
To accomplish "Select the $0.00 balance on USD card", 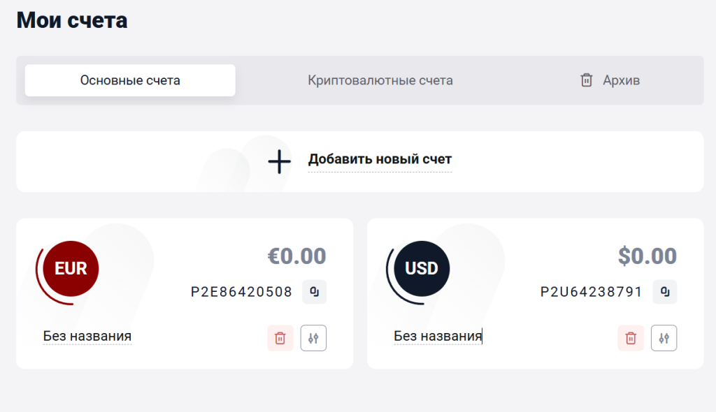I will [x=647, y=256].
